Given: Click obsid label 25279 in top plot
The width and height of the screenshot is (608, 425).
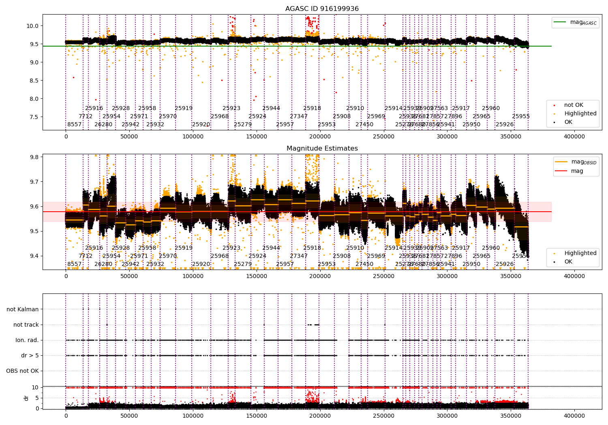Looking at the screenshot, I should 243,125.
